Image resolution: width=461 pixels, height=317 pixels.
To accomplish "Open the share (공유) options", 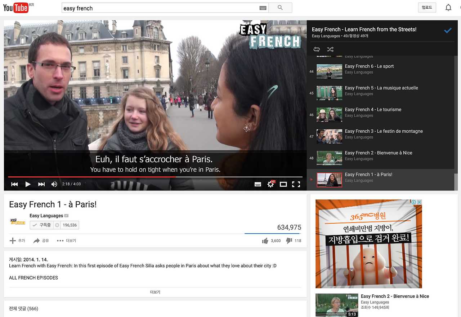I will click(x=41, y=241).
